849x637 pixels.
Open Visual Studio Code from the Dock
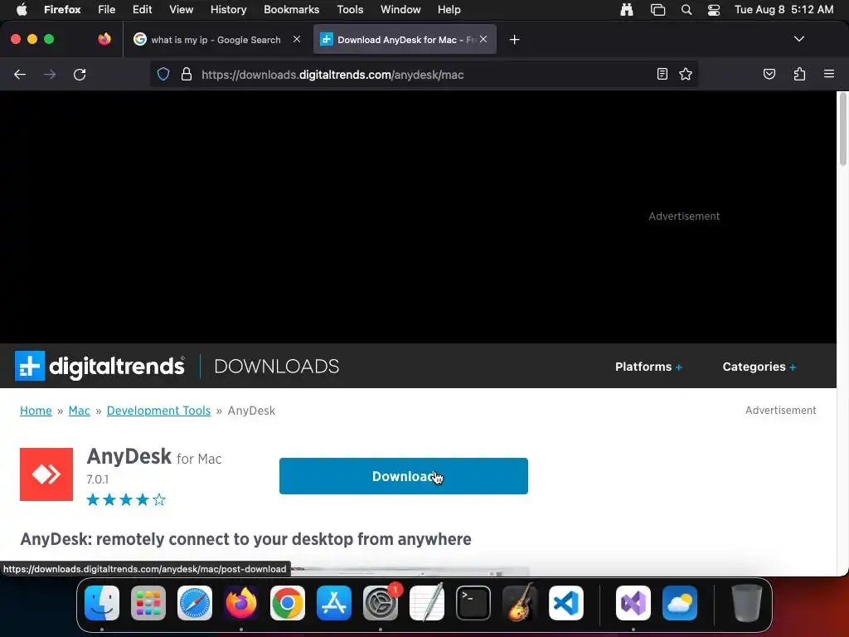(x=566, y=603)
